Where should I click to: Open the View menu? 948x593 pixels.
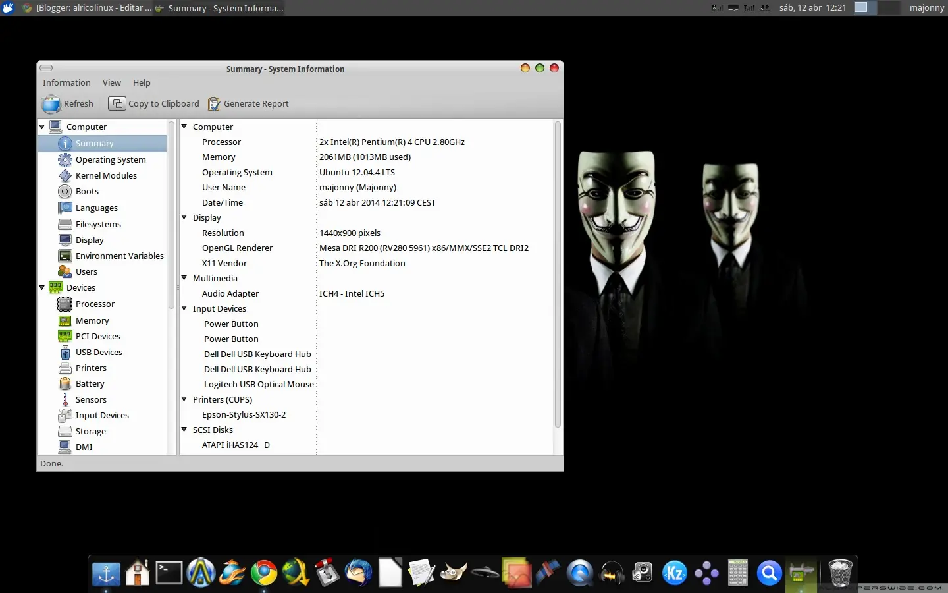(x=112, y=83)
